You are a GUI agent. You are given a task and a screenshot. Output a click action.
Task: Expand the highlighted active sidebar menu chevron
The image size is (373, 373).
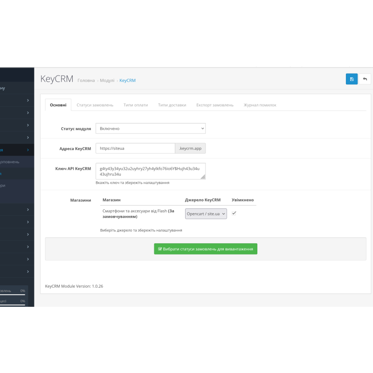[x=28, y=150]
